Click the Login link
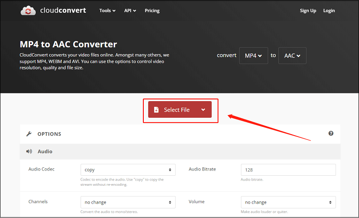Viewport: 359px width, 218px height. (x=329, y=10)
